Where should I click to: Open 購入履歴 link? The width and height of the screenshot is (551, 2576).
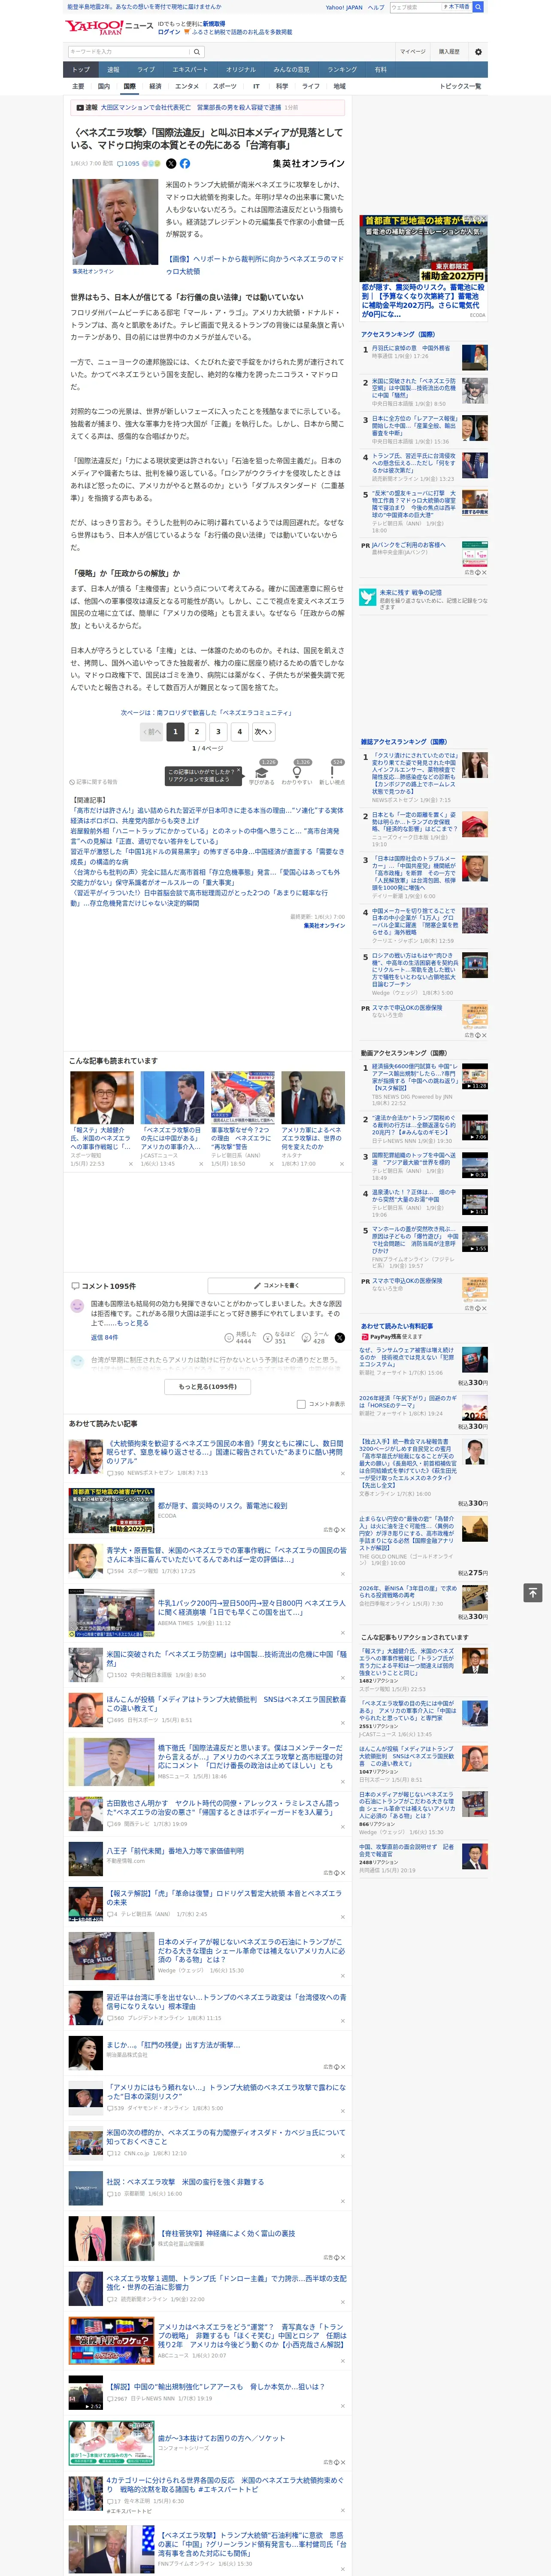click(449, 52)
